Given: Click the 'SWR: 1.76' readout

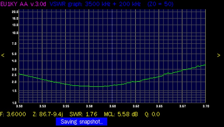Looking at the screenshot, I should pyautogui.click(x=83, y=114).
